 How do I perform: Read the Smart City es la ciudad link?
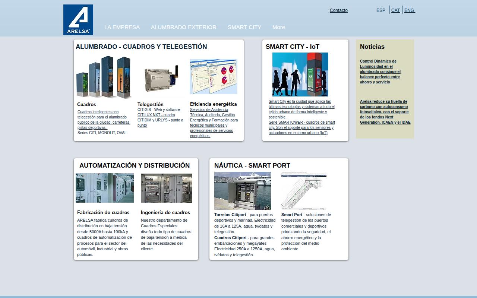pyautogui.click(x=301, y=109)
